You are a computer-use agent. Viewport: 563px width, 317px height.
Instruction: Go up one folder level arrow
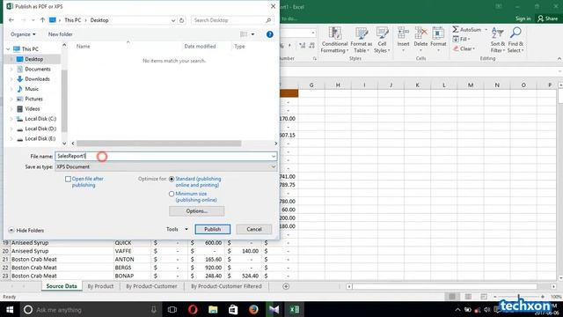pos(42,20)
